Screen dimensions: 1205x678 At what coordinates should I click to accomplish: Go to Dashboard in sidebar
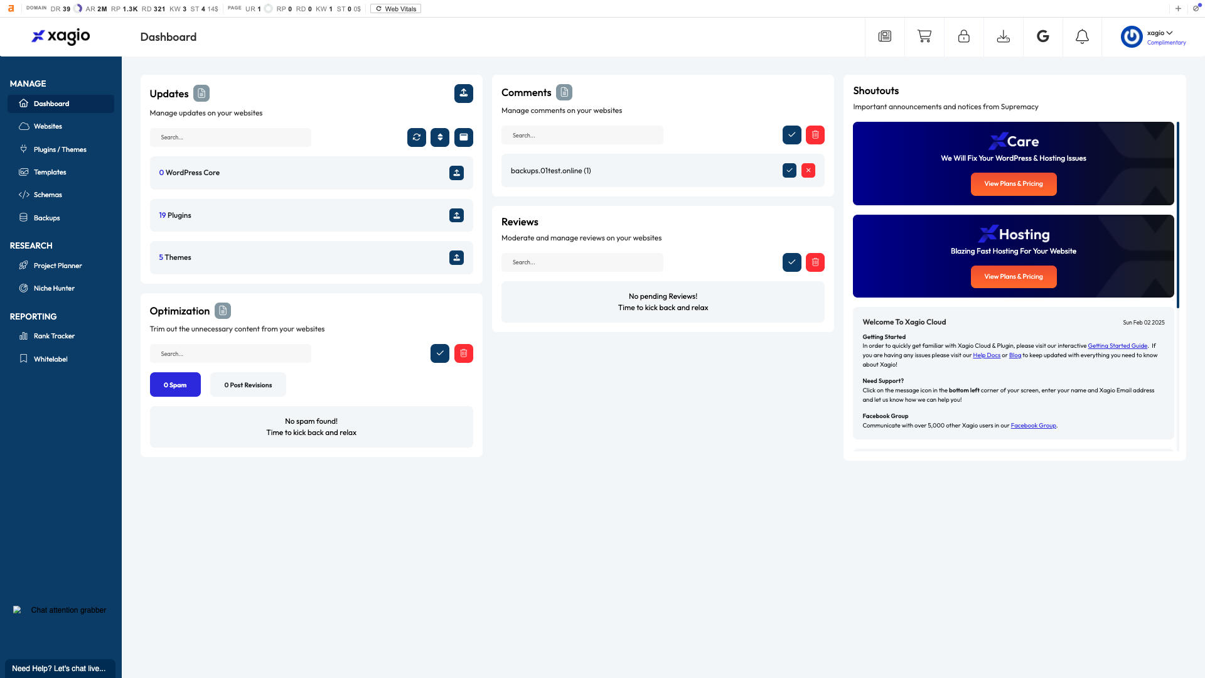61,104
